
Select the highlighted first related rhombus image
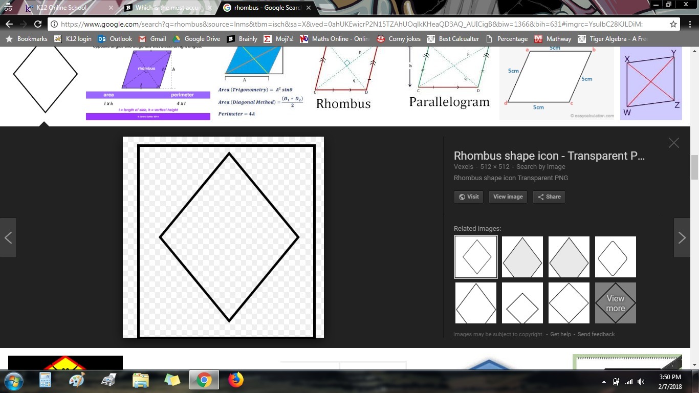(x=476, y=257)
